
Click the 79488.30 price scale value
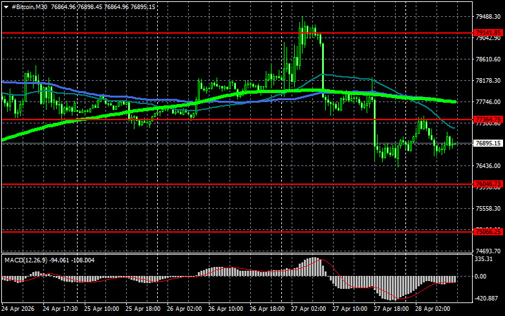pos(488,17)
